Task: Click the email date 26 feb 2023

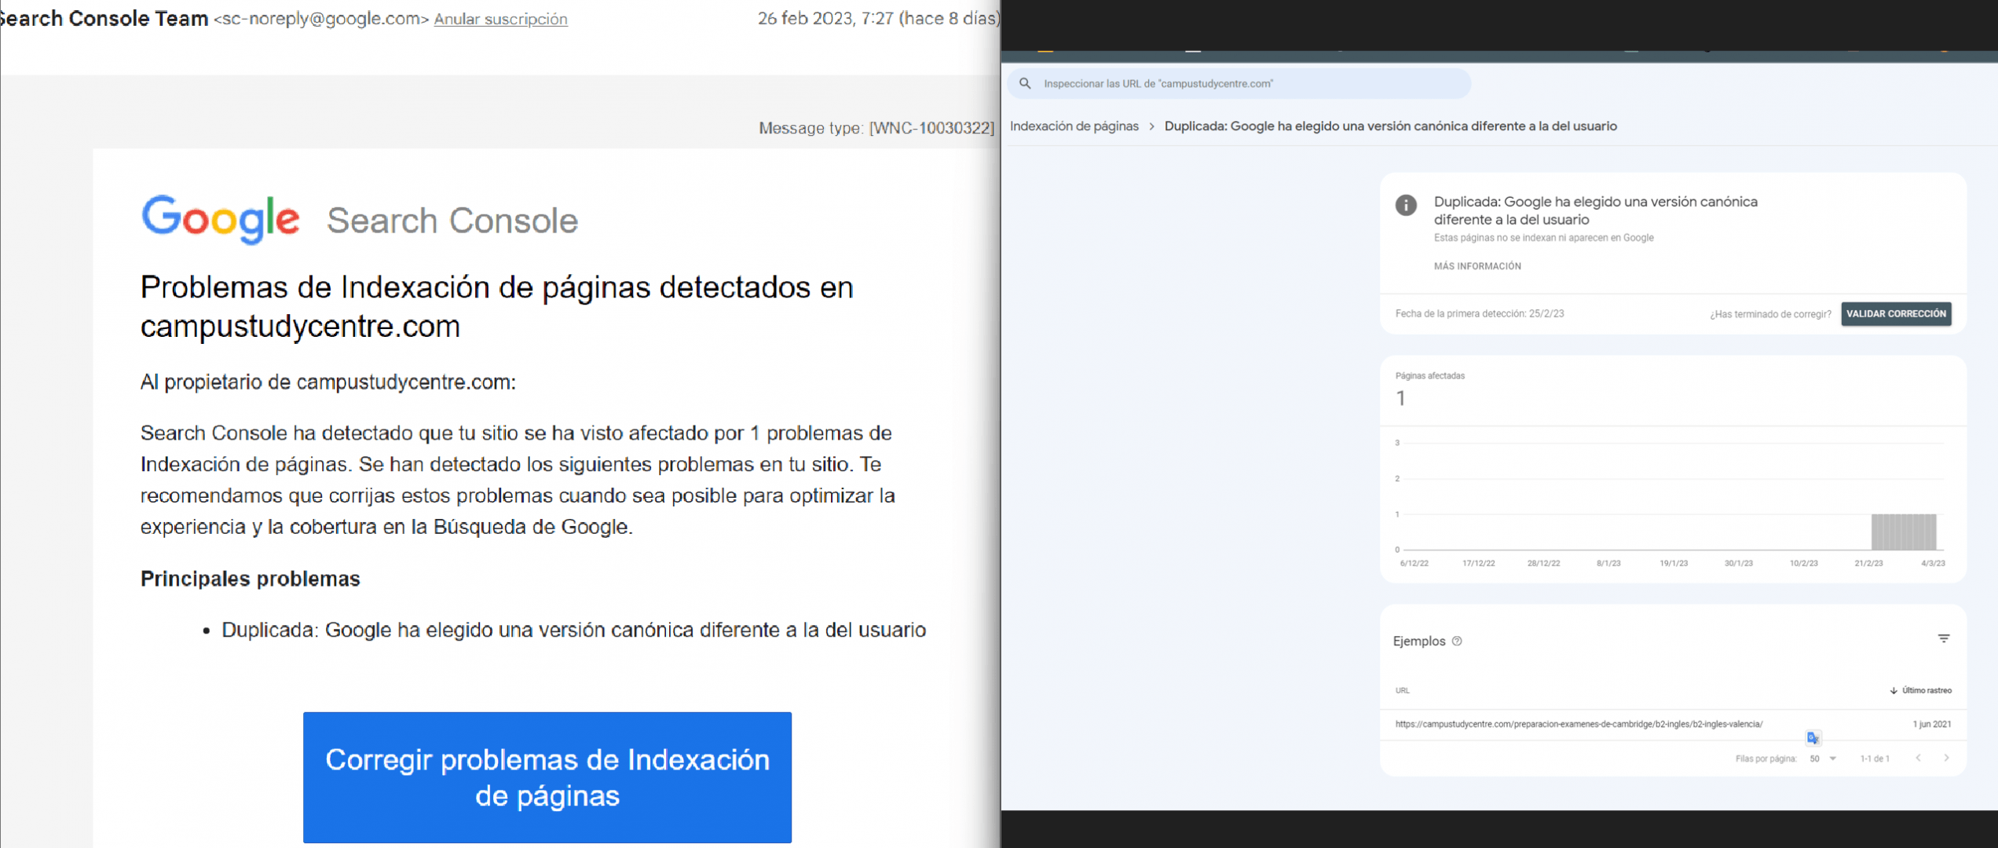Action: point(878,19)
